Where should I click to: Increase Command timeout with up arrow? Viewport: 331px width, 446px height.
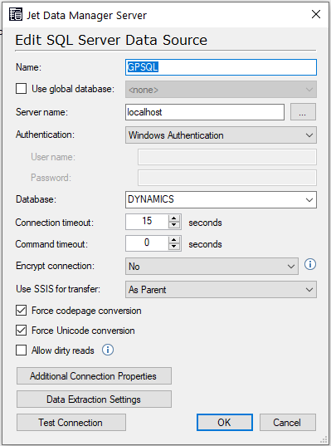(x=174, y=240)
